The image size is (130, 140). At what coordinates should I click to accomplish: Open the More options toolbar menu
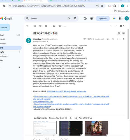65,26
